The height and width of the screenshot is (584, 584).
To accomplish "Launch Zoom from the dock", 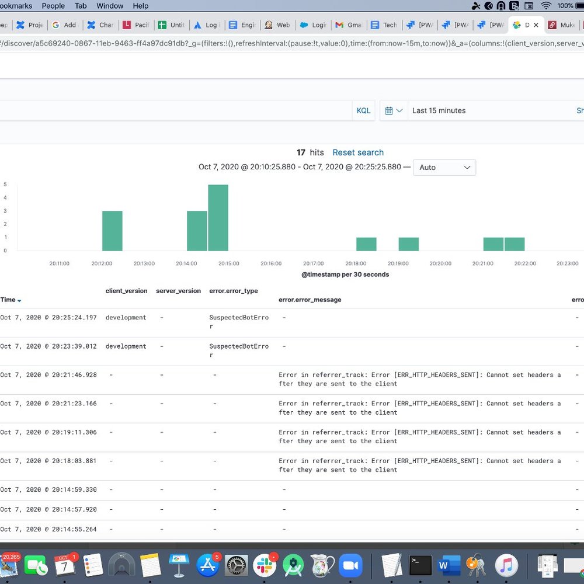I will [x=349, y=565].
